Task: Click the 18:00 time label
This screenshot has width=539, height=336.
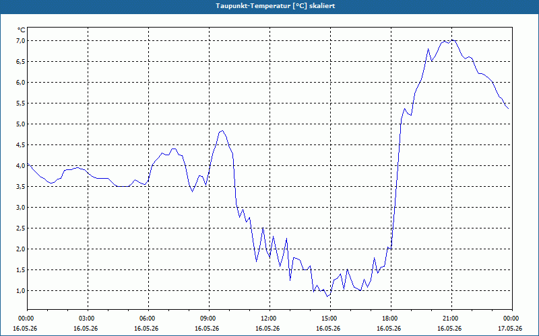Action: coord(391,319)
